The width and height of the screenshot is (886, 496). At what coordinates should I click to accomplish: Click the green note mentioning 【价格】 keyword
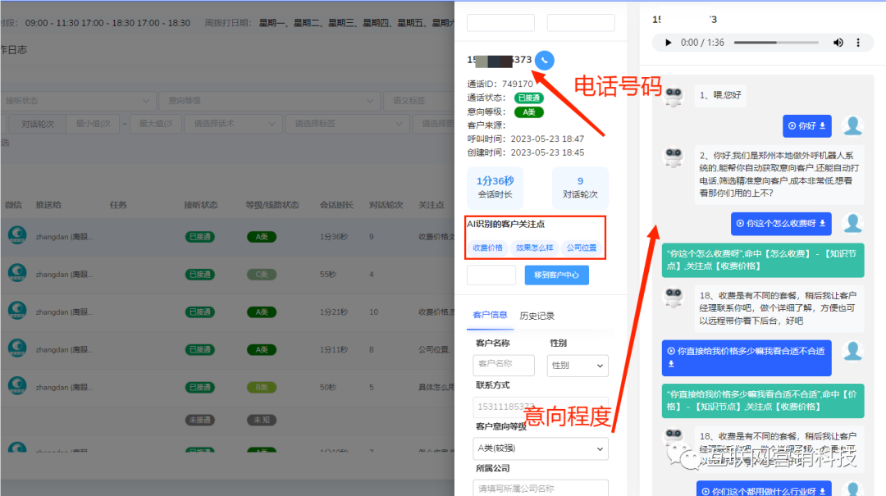pos(763,401)
